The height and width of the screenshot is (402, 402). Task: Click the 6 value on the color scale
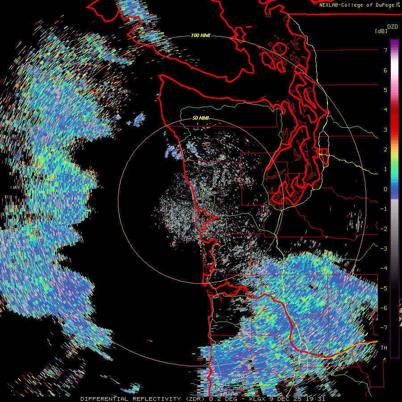(x=385, y=70)
